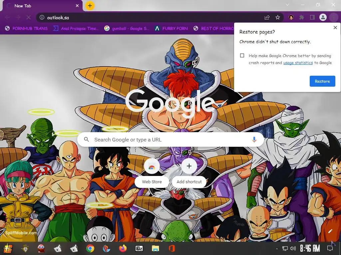Open the volume control tray icon
341x255 pixels.
(x=293, y=248)
